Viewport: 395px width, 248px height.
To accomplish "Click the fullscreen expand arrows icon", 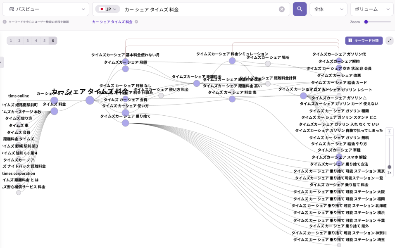I will click(390, 41).
